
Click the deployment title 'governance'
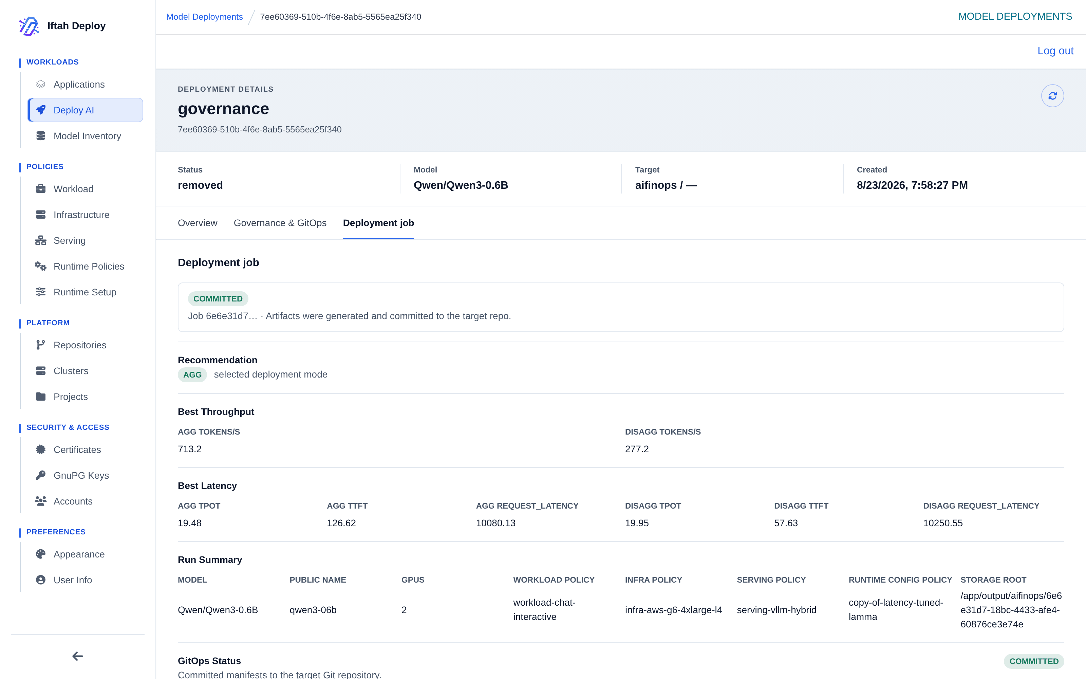pos(223,109)
